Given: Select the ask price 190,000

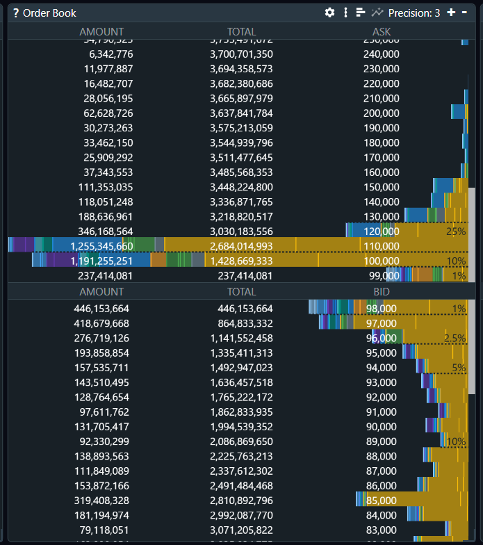Looking at the screenshot, I should [x=381, y=128].
